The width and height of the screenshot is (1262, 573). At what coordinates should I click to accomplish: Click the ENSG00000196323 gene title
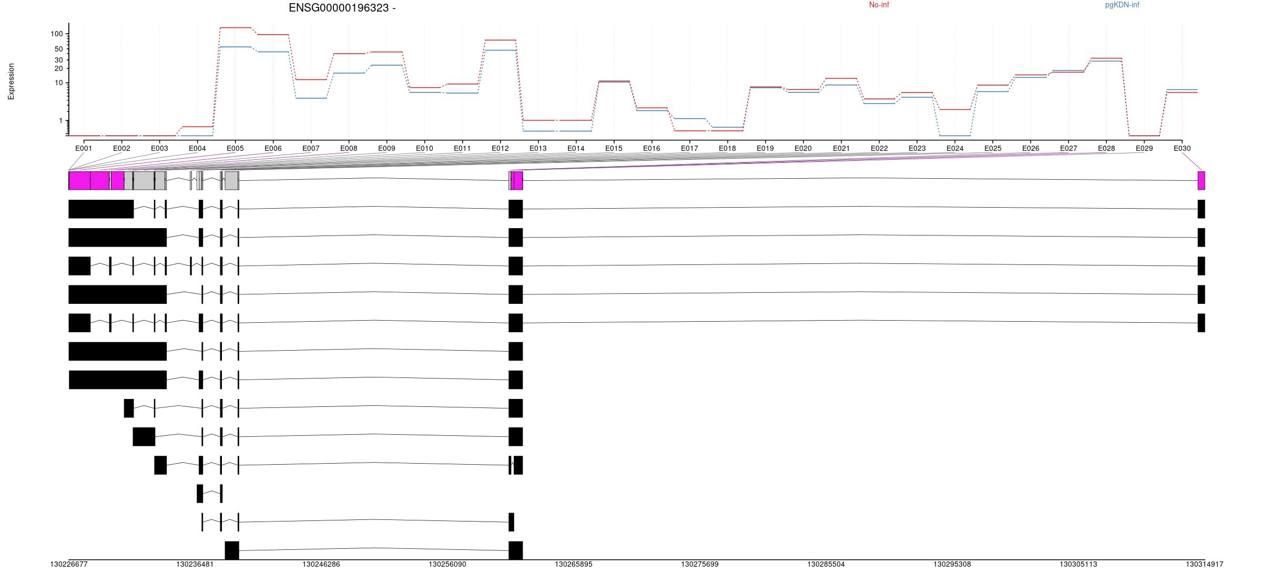point(342,8)
